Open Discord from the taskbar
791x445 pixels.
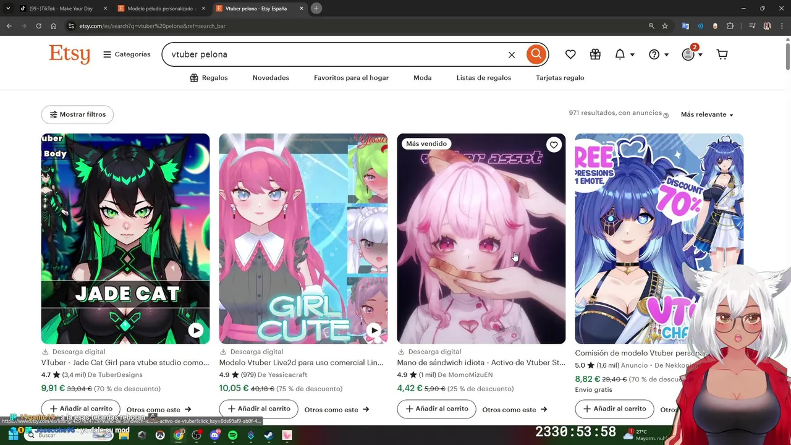click(x=214, y=435)
